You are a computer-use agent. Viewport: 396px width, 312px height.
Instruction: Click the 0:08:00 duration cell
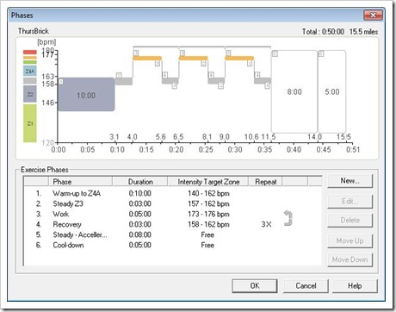coord(140,234)
